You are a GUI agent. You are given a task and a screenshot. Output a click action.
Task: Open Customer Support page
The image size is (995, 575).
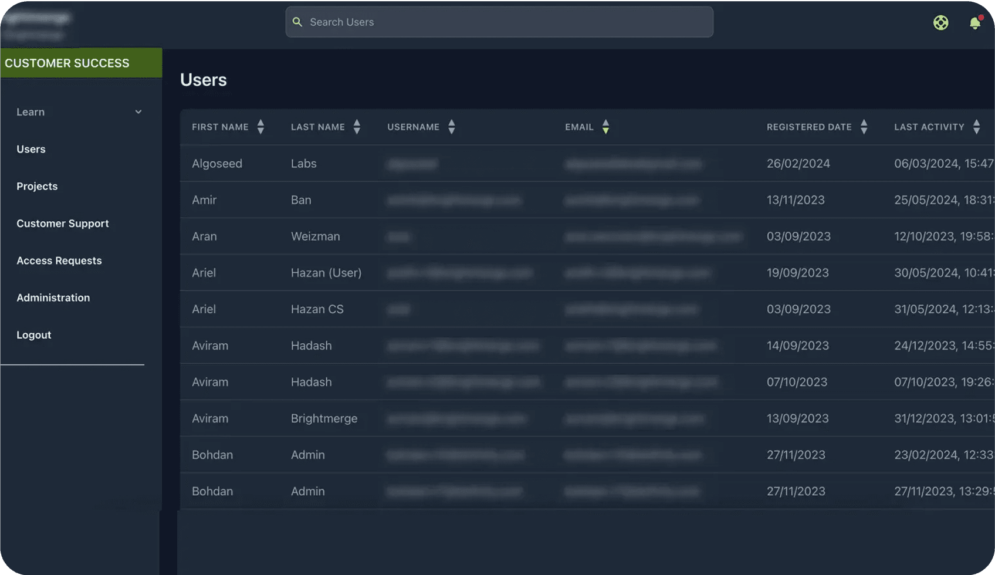click(63, 224)
